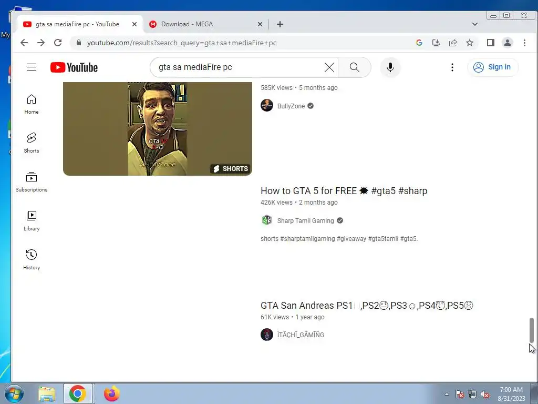The image size is (538, 404).
Task: Go to the YouTube logo home link
Action: click(74, 67)
